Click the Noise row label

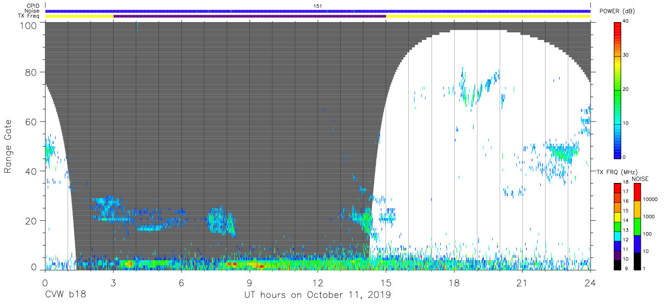pyautogui.click(x=31, y=11)
